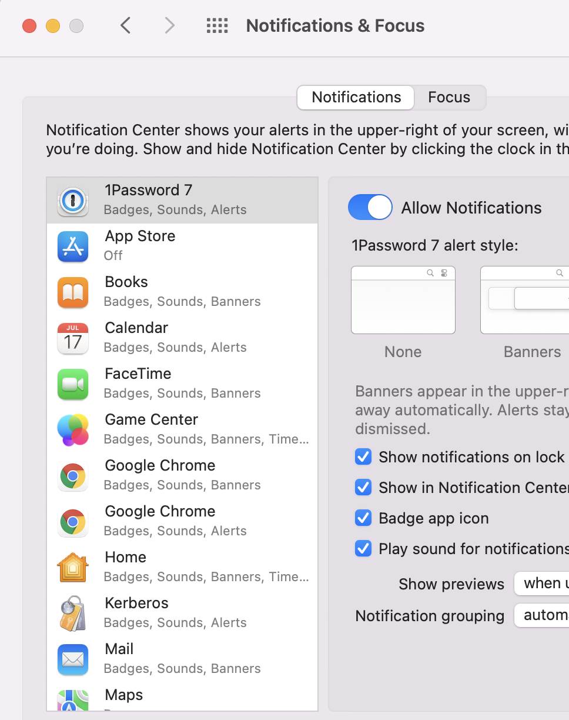Click the None alert style label
The height and width of the screenshot is (720, 569).
point(403,352)
